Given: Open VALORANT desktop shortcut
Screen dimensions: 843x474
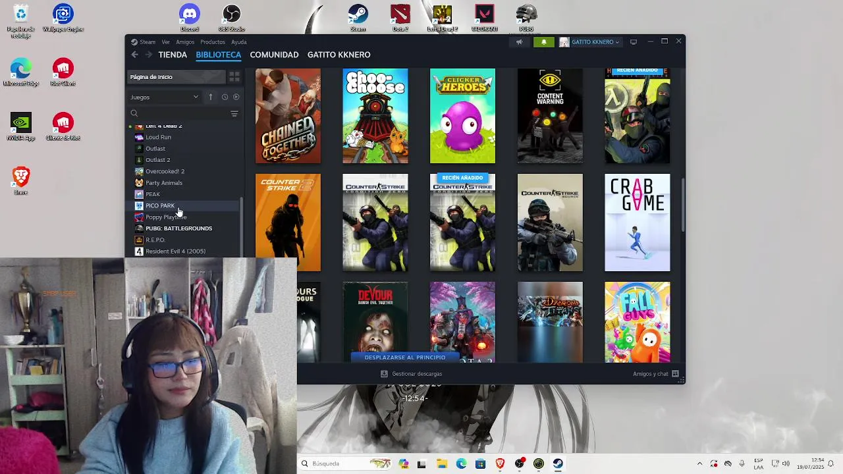Looking at the screenshot, I should [485, 18].
